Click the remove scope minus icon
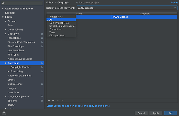 (x=53, y=100)
